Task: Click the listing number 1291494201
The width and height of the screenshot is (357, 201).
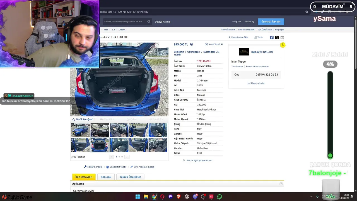Action: click(204, 61)
